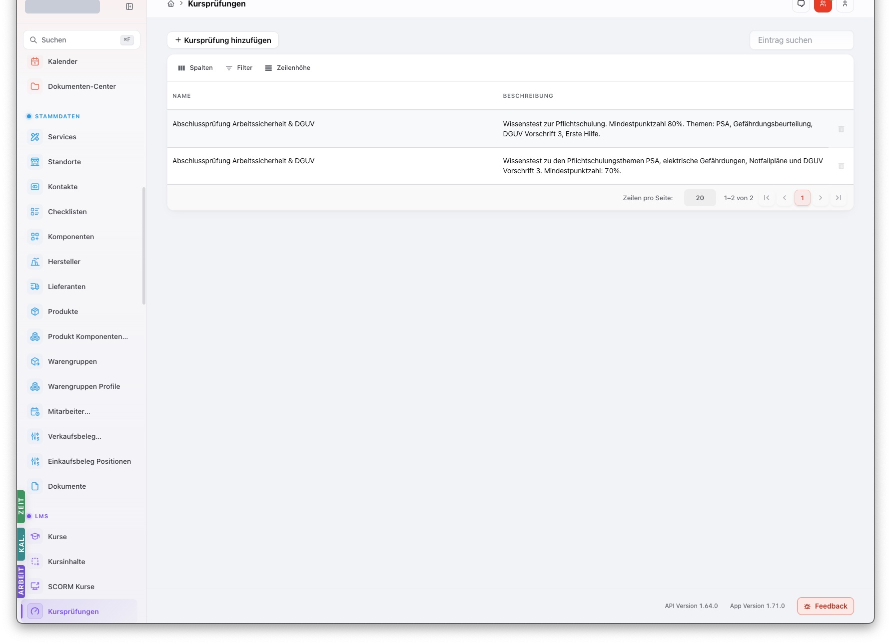This screenshot has height=644, width=891.
Task: Click the Kursprüfungen breadcrumb title
Action: coord(217,4)
